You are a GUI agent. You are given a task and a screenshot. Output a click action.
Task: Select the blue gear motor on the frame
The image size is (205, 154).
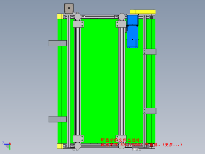pyautogui.click(x=132, y=31)
